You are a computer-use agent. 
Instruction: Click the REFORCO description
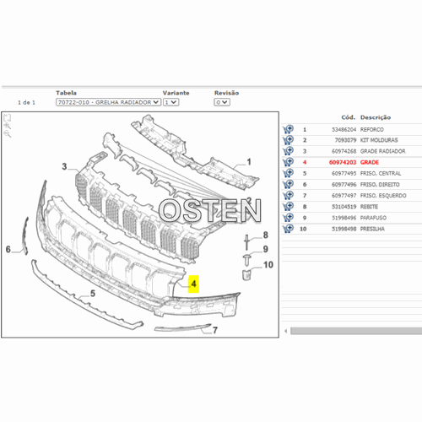pos(371,129)
